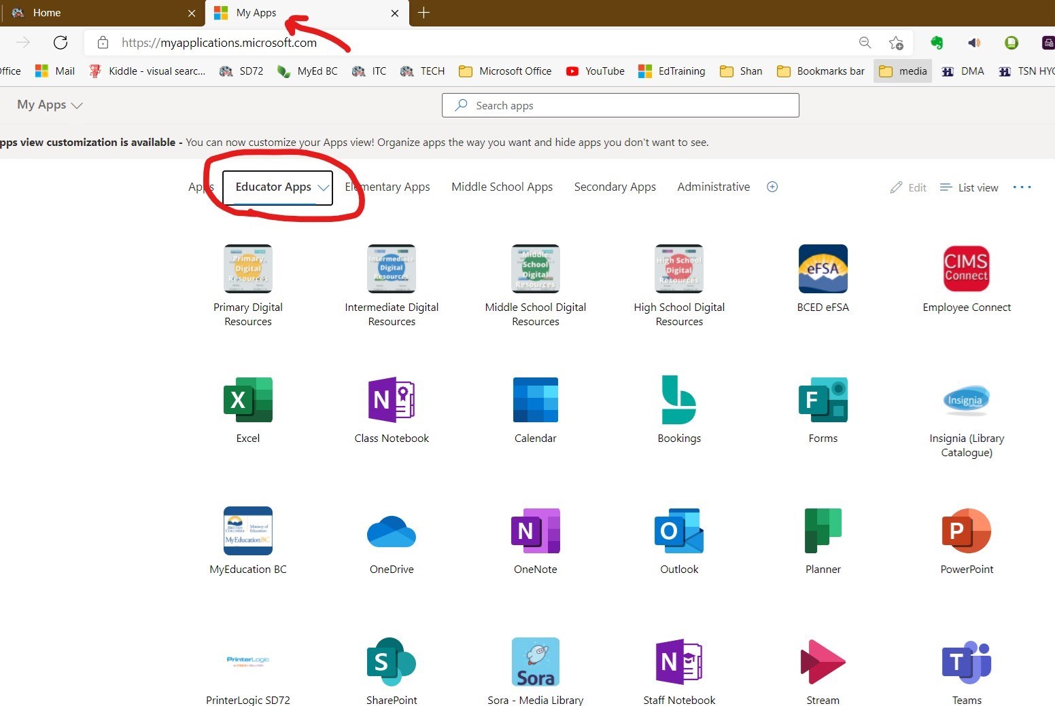1055x706 pixels.
Task: Expand the My Apps dropdown
Action: click(x=50, y=105)
